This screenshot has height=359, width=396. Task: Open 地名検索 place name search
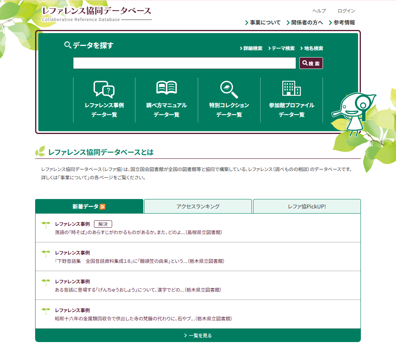312,48
